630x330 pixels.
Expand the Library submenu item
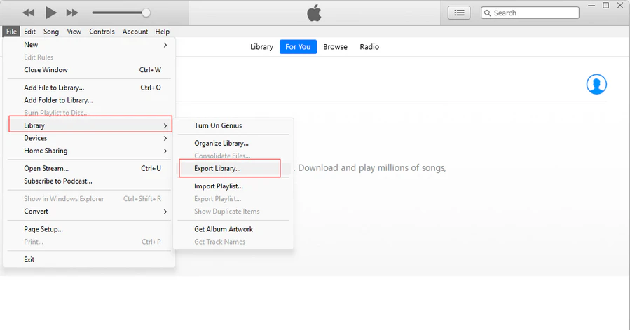90,125
